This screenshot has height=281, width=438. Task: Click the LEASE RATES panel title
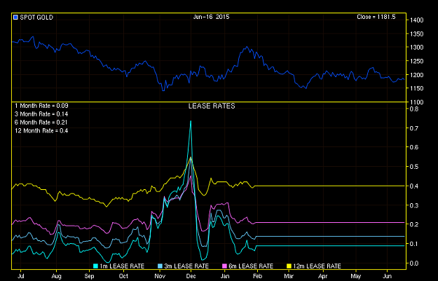(x=212, y=106)
